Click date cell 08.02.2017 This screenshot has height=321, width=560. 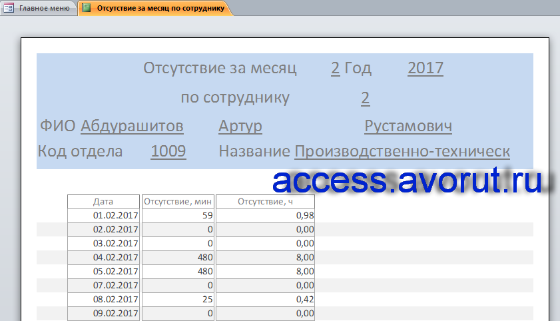click(x=104, y=299)
